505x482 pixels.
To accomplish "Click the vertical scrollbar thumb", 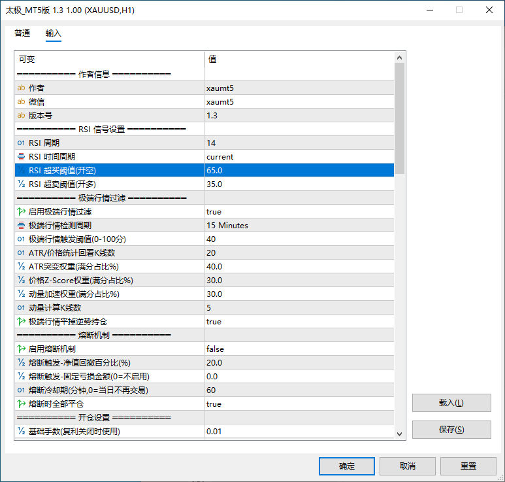I will (x=399, y=118).
